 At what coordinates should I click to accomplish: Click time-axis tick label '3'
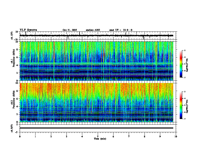66,136
